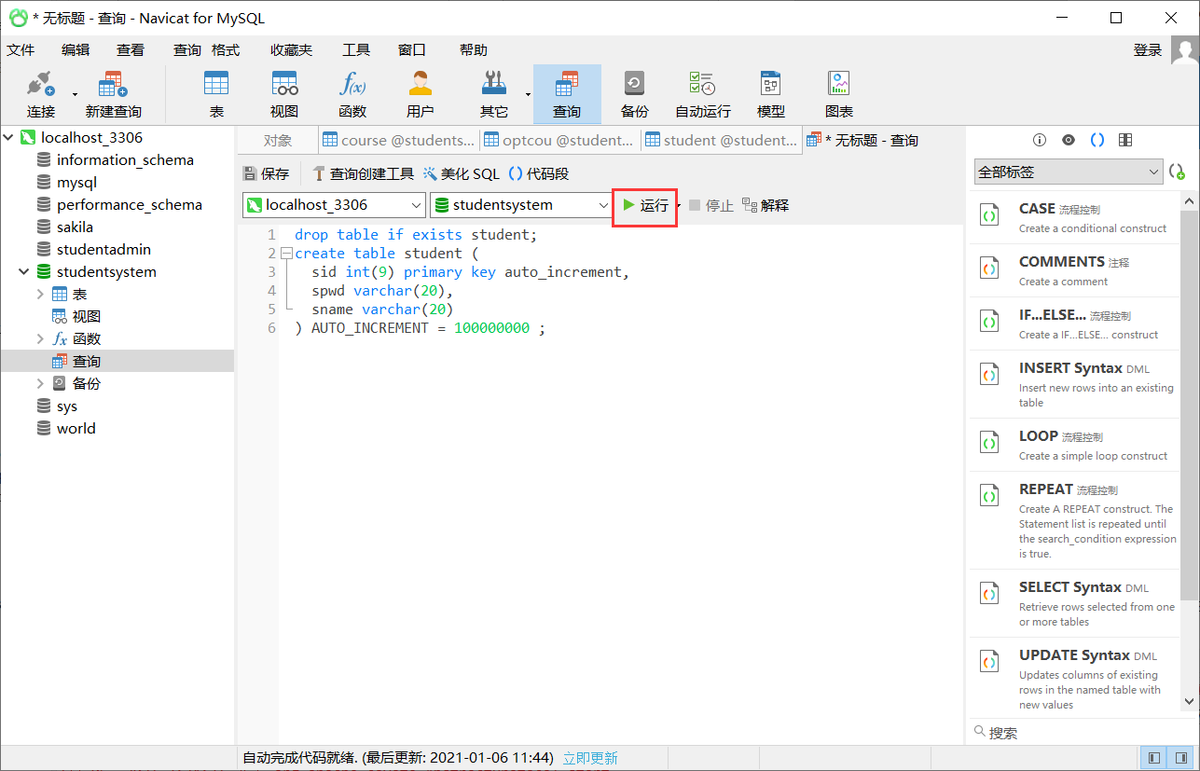Viewport: 1200px width, 771px height.
Task: Collapse the create table code fold
Action: point(287,254)
